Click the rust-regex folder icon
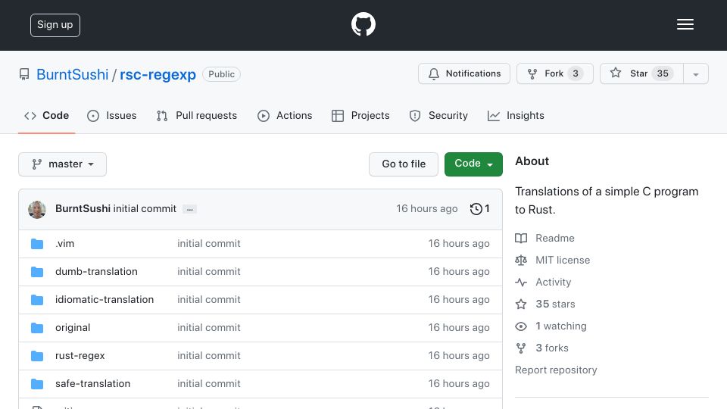The height and width of the screenshot is (409, 727). click(x=37, y=356)
